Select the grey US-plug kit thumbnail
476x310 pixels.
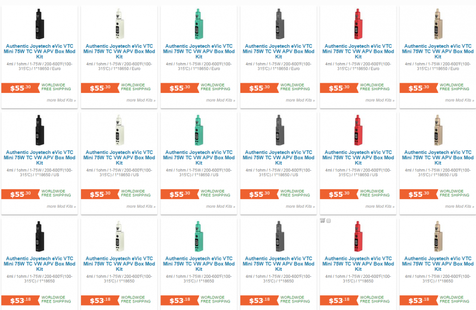click(279, 131)
